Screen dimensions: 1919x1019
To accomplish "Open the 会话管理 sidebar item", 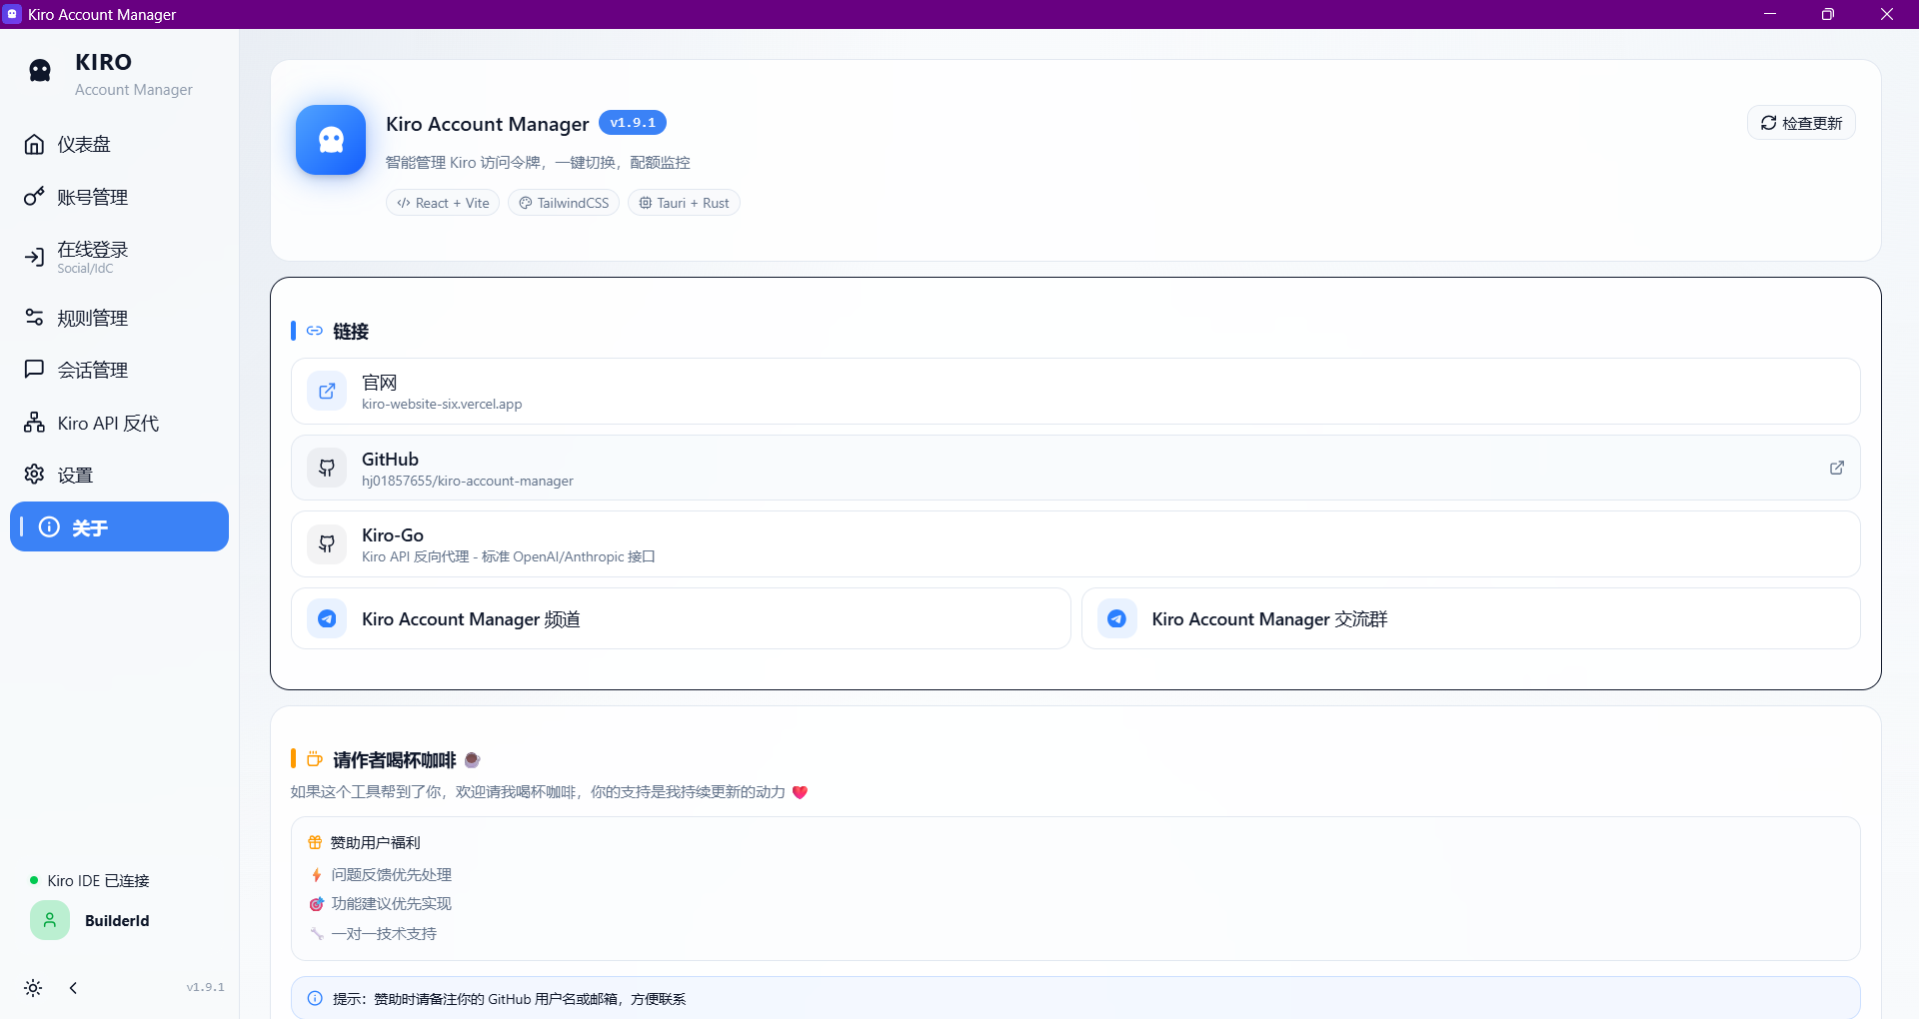I will (x=119, y=370).
